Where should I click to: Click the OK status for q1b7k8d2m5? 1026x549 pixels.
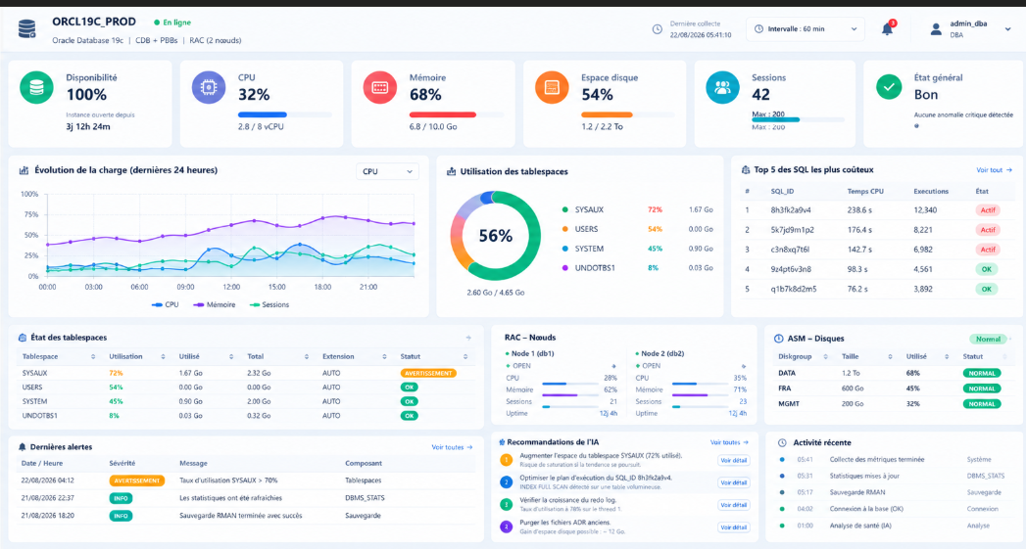coord(986,289)
